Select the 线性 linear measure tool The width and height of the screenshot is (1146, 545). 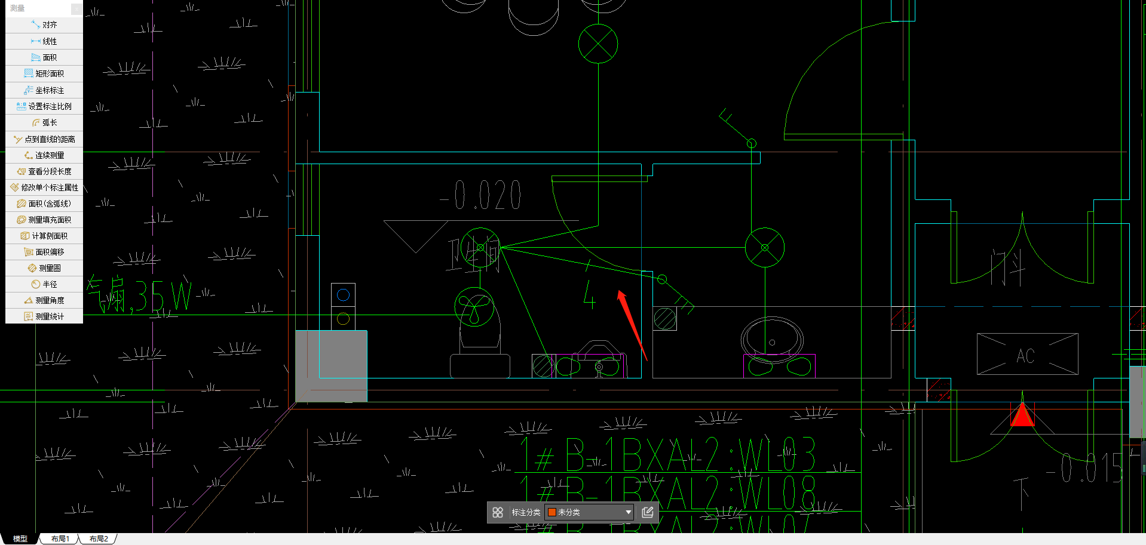tap(44, 41)
